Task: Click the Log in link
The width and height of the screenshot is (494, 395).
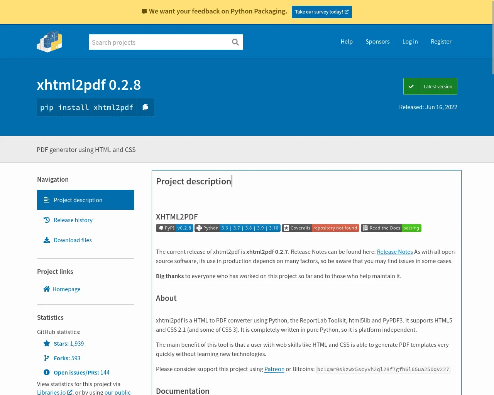Action: 410,42
